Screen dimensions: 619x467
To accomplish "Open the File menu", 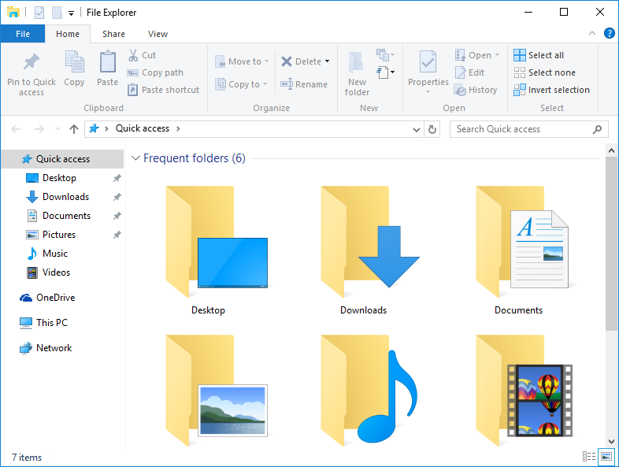I will pyautogui.click(x=23, y=34).
